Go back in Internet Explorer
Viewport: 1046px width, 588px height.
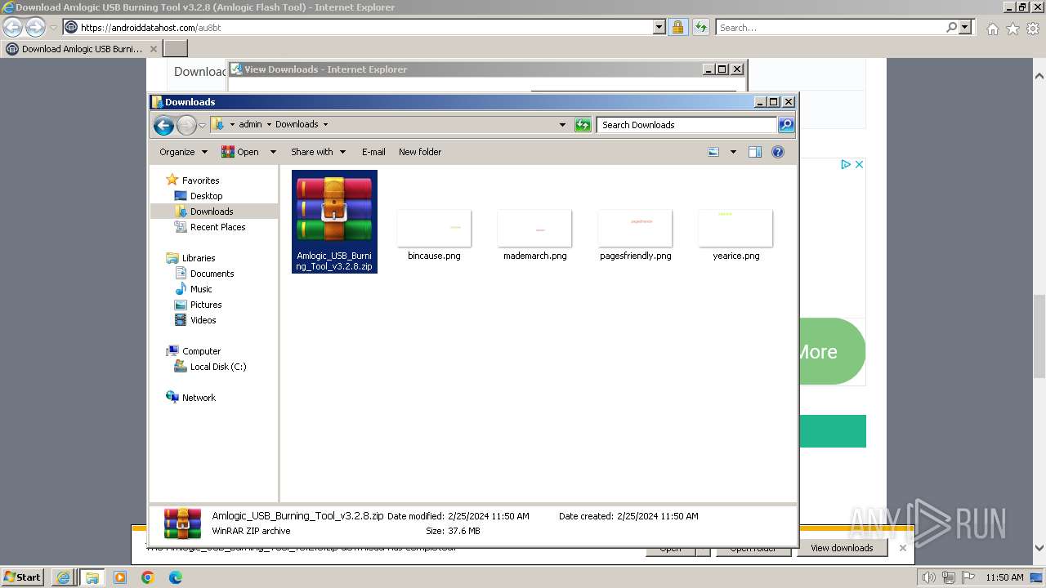click(x=12, y=28)
